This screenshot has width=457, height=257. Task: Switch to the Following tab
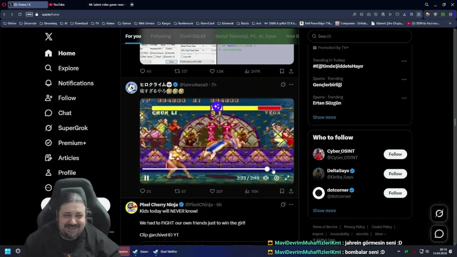click(161, 36)
